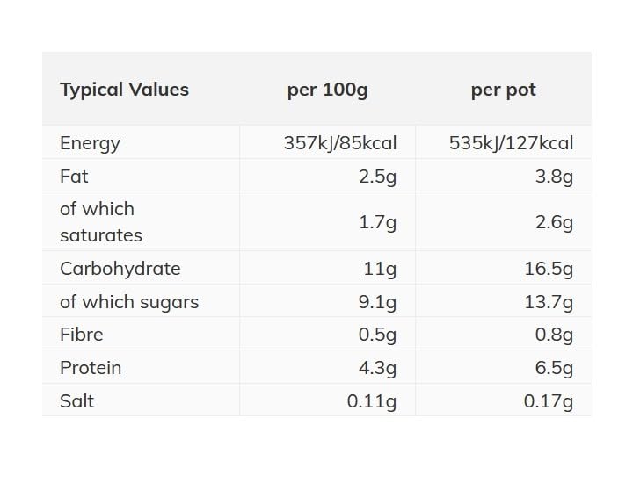Click the of which sugars label
This screenshot has width=633, height=483.
pyautogui.click(x=129, y=302)
